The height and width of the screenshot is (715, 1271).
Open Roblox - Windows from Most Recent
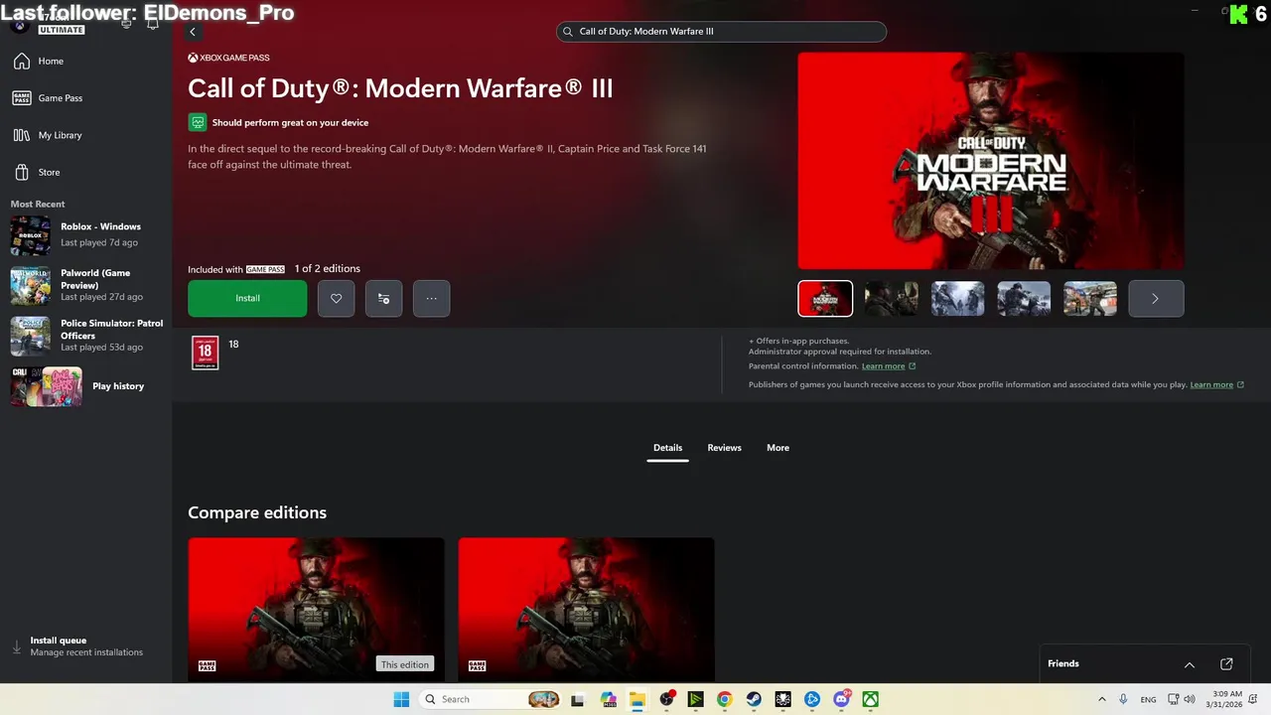pos(85,234)
